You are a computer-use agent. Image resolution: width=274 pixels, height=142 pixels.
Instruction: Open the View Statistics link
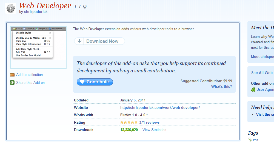(x=154, y=130)
